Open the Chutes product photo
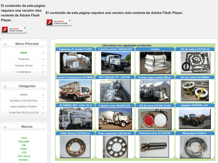Viewport: 218px width, 163px height. [x=155, y=63]
